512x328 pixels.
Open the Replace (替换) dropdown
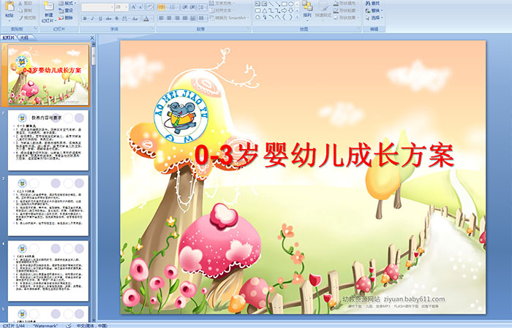[374, 10]
